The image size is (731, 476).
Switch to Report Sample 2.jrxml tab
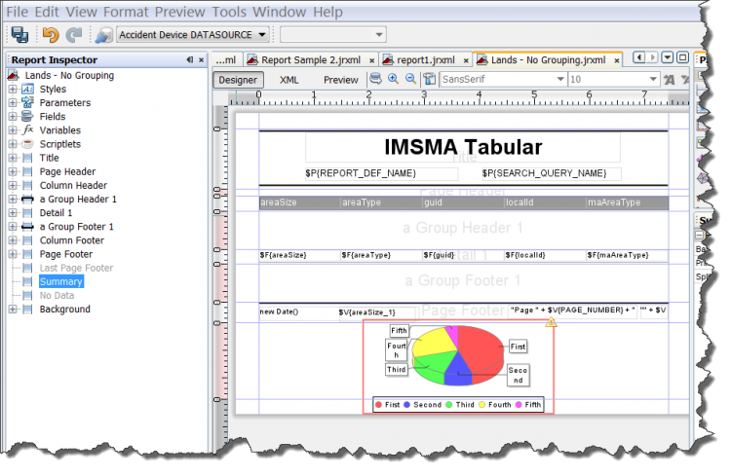tap(306, 60)
